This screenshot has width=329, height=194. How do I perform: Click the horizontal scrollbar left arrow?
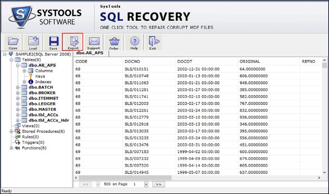click(x=76, y=178)
